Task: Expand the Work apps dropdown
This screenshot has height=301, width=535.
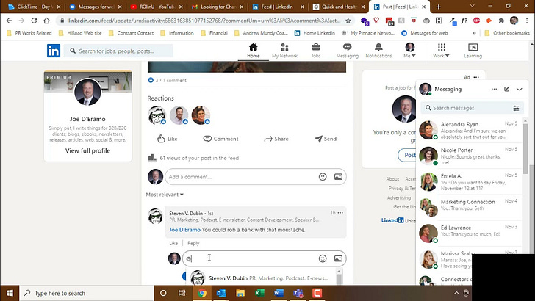Action: [441, 51]
